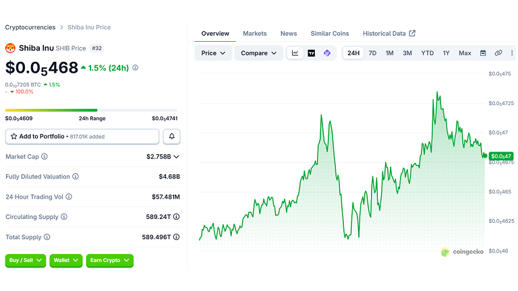Go to Cryptocurrencies breadcrumb link
Image resolution: width=518 pixels, height=291 pixels.
coord(30,28)
